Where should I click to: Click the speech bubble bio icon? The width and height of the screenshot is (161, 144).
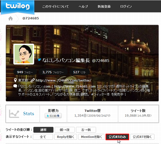[x=15, y=86]
